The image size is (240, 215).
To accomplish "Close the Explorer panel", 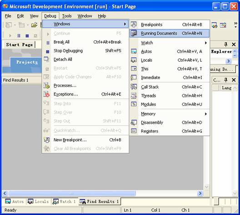I will click(x=234, y=45).
